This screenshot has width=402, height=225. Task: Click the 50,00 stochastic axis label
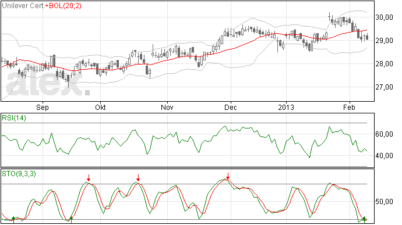(384, 202)
